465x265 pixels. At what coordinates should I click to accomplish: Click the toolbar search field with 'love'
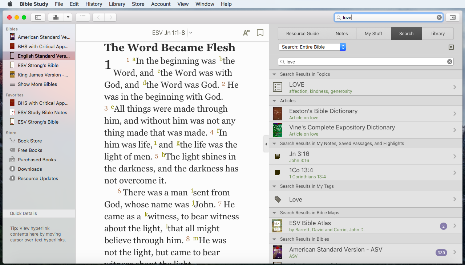(389, 17)
